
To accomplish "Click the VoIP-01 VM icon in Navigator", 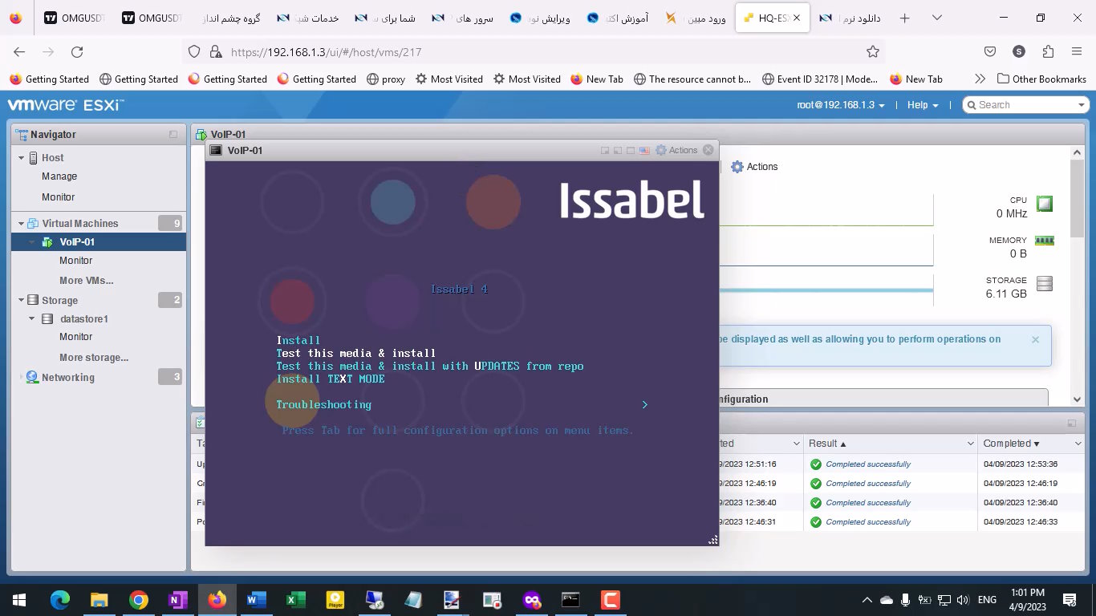I will [47, 242].
